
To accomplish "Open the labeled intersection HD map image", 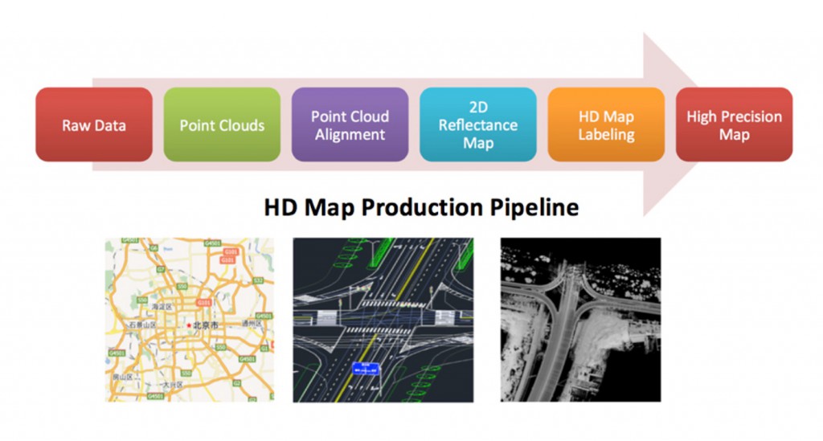I will click(383, 320).
